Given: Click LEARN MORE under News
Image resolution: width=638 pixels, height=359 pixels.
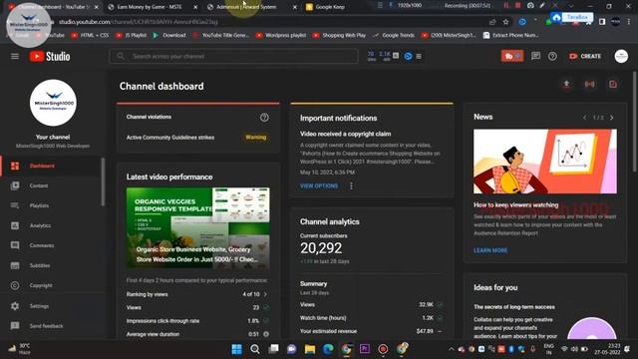Looking at the screenshot, I should pyautogui.click(x=490, y=250).
